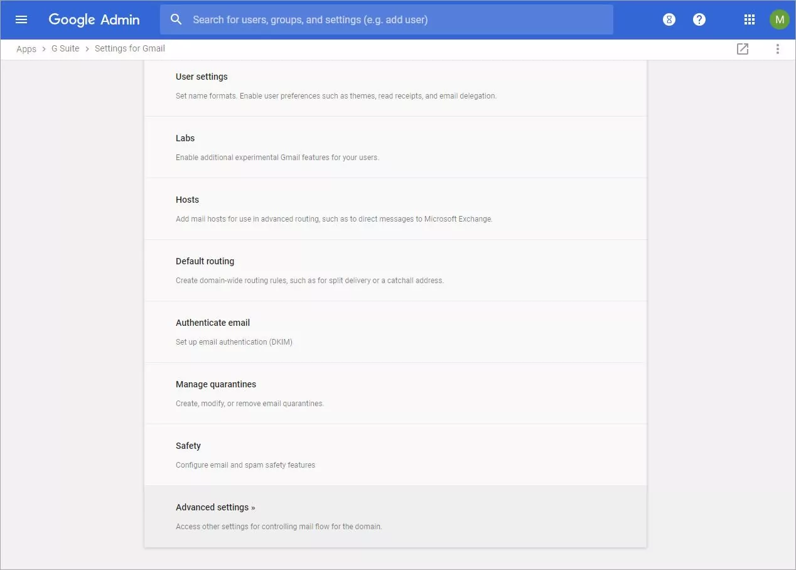This screenshot has height=570, width=796.
Task: Open Default routing section
Action: click(x=395, y=270)
